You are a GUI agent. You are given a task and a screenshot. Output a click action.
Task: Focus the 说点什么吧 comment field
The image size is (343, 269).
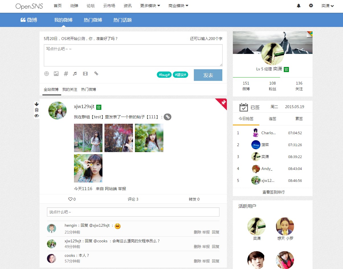[x=133, y=212]
